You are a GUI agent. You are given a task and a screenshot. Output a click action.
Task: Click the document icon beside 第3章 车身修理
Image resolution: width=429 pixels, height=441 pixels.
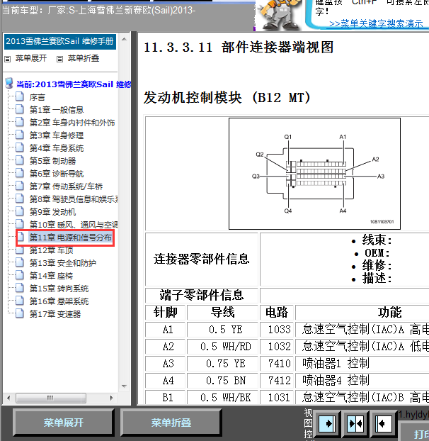[20, 135]
